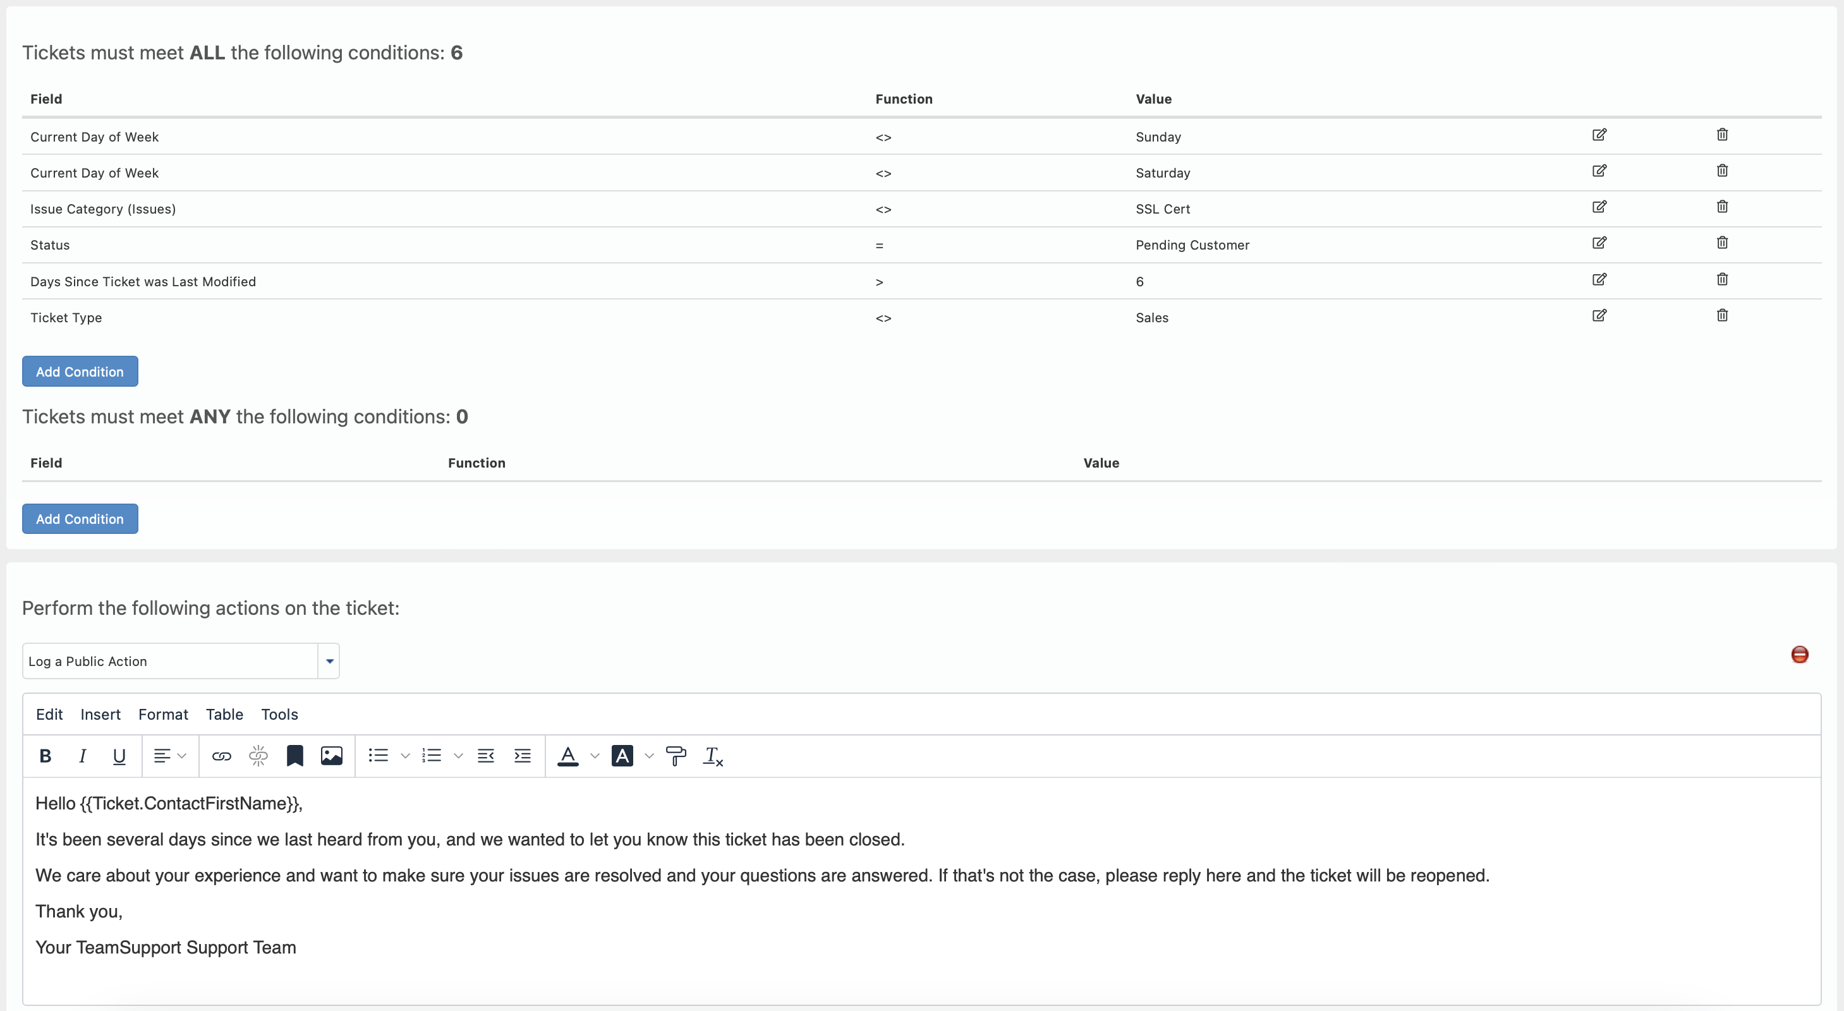
Task: Edit the Ticket Type Sales condition
Action: pyautogui.click(x=1599, y=315)
